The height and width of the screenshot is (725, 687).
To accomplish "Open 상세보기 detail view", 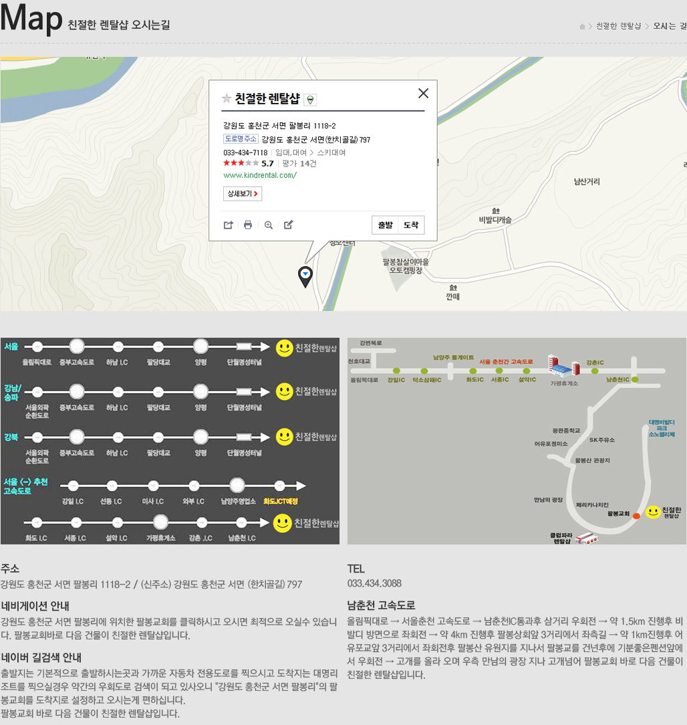I will (x=242, y=194).
